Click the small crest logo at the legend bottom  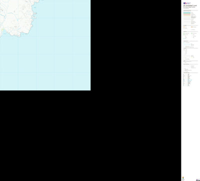[x=183, y=178]
